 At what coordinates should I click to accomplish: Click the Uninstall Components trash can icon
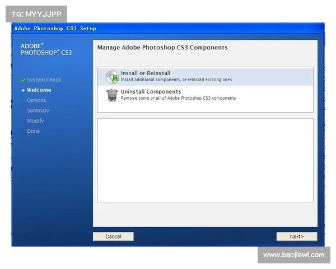[x=112, y=95]
